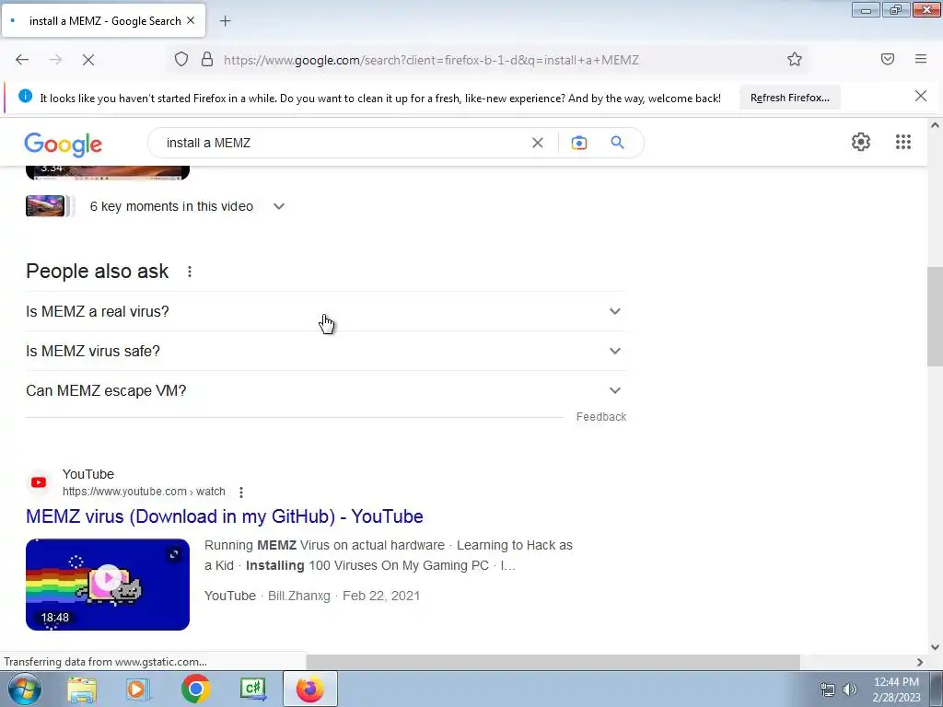This screenshot has height=707, width=943.
Task: Open the key moments video thumbnail
Action: (x=46, y=206)
